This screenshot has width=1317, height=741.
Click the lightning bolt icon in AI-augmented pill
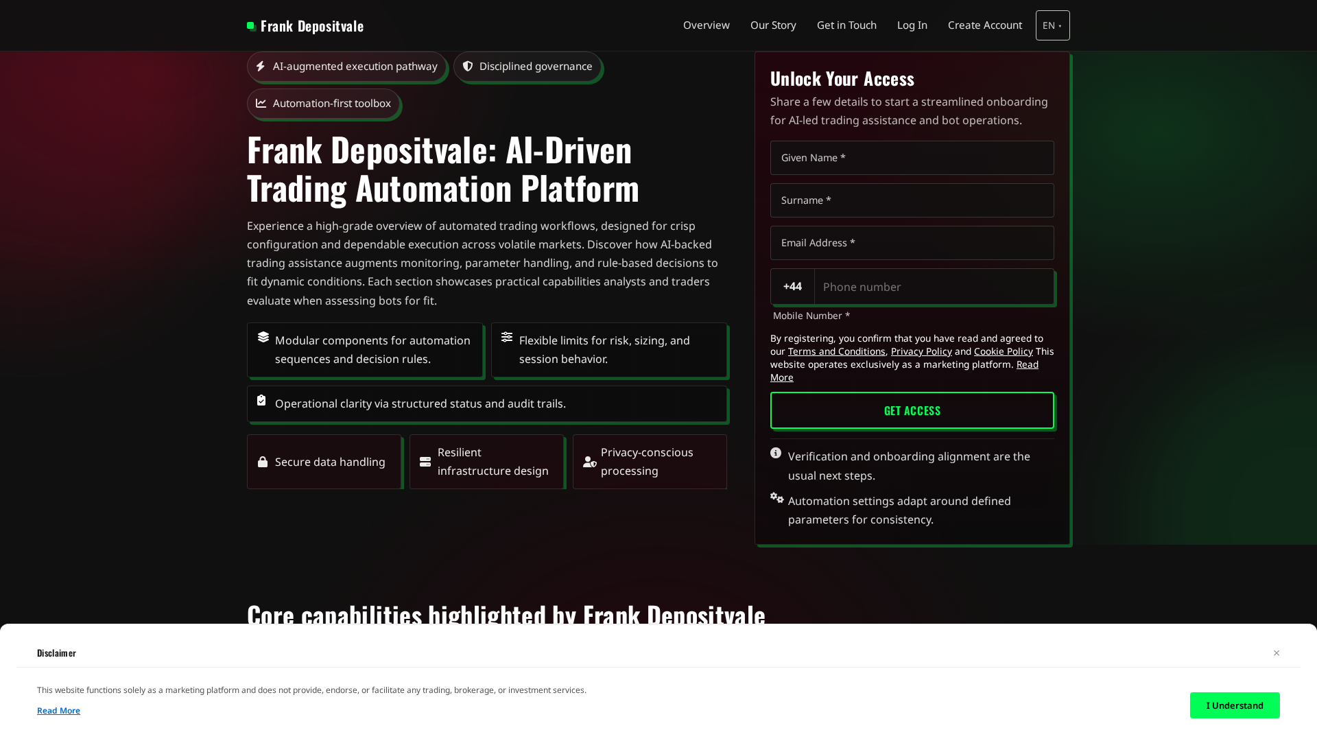click(x=261, y=67)
